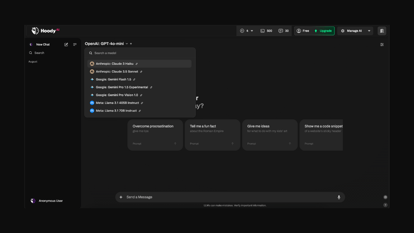
Task: Click the Show me a code snippet card
Action: 321,135
